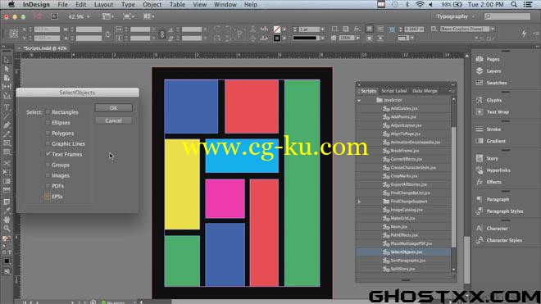Open the Basic Graphics Frame object style dropdown
The width and height of the screenshot is (541, 304).
(493, 29)
